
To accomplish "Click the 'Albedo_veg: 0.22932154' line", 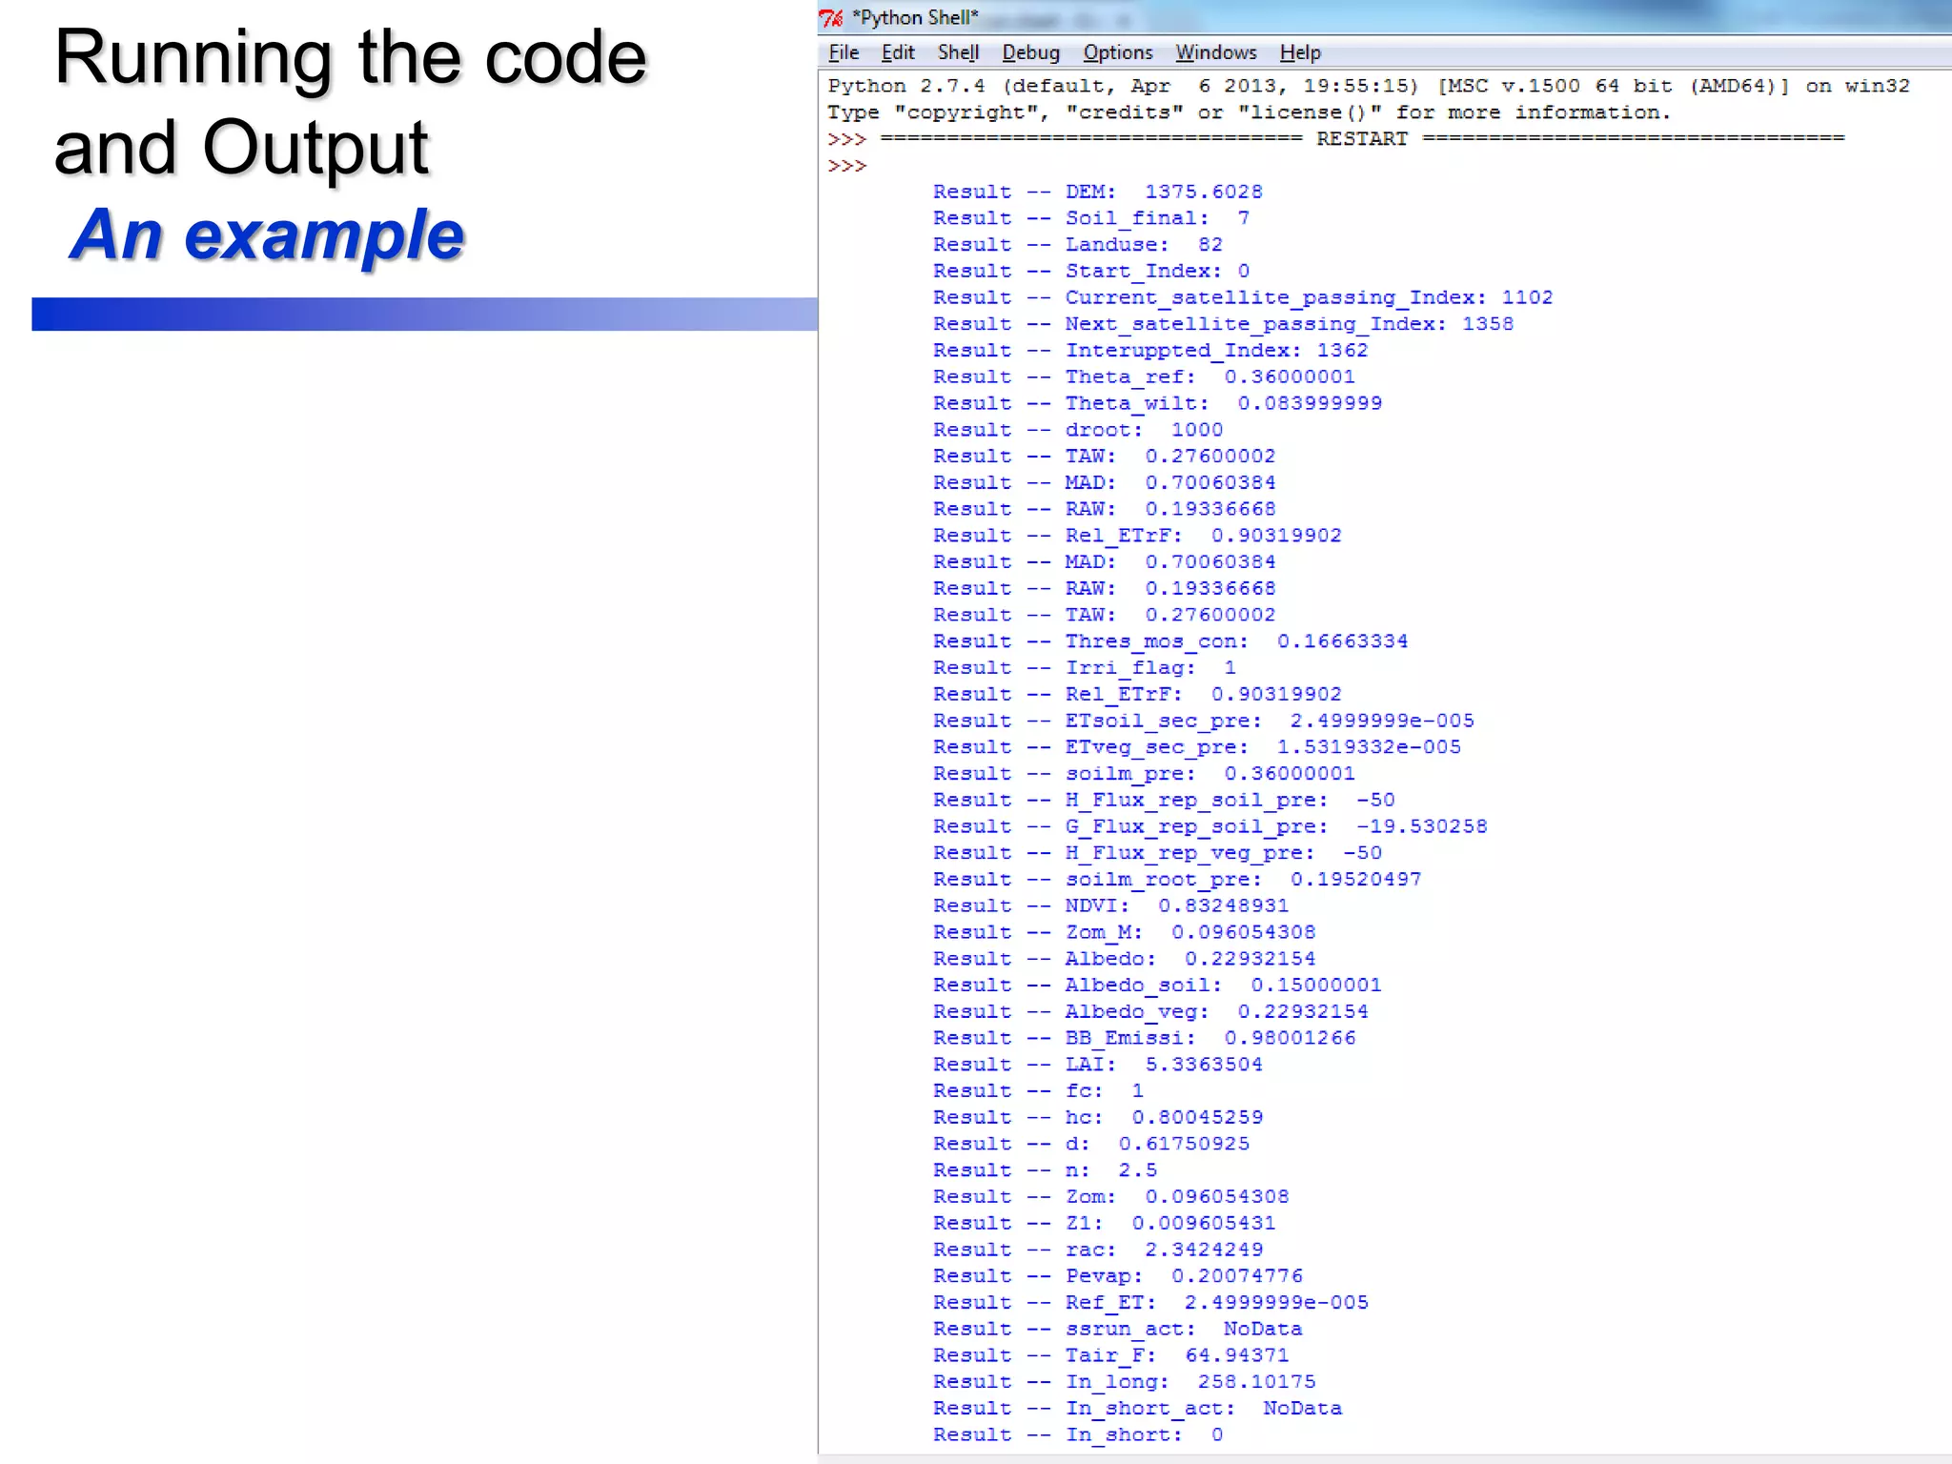I will (1150, 1012).
